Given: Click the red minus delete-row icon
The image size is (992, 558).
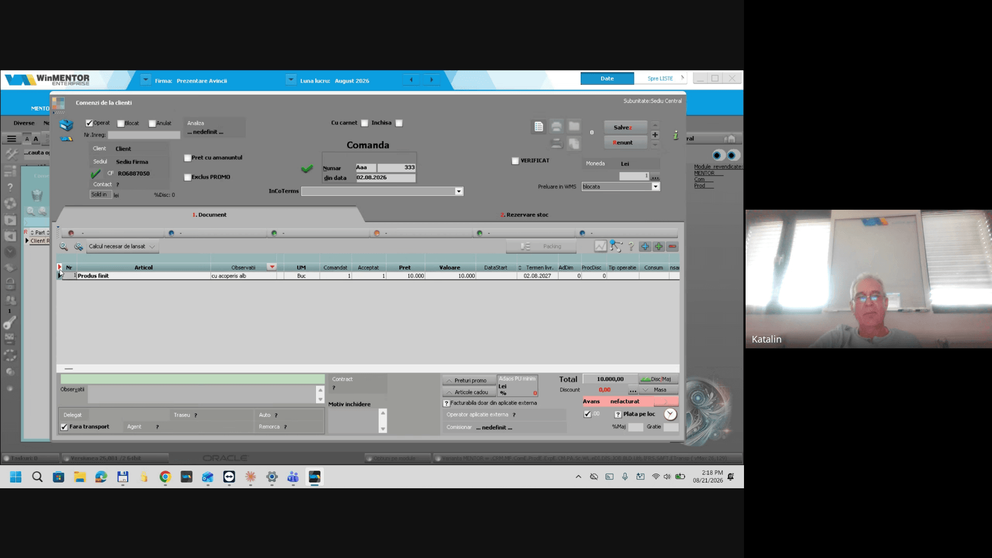Looking at the screenshot, I should click(x=672, y=246).
